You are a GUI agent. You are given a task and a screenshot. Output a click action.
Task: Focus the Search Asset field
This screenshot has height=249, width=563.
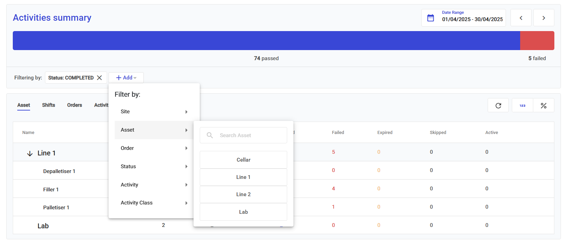[x=249, y=135]
